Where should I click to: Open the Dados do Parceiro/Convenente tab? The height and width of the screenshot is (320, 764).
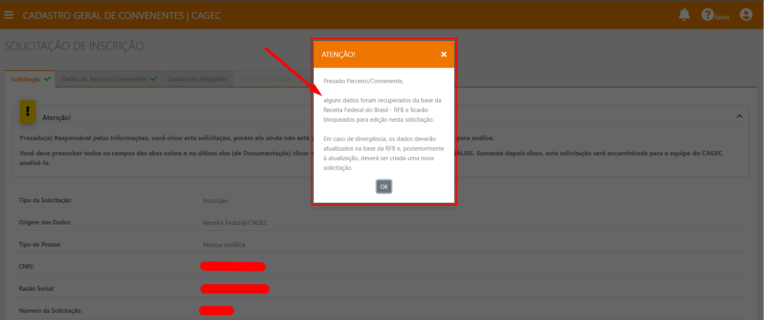coord(104,79)
